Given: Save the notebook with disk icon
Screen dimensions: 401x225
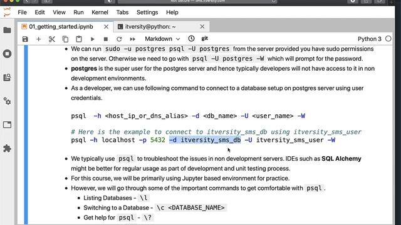Looking at the screenshot, I should click(25, 39).
